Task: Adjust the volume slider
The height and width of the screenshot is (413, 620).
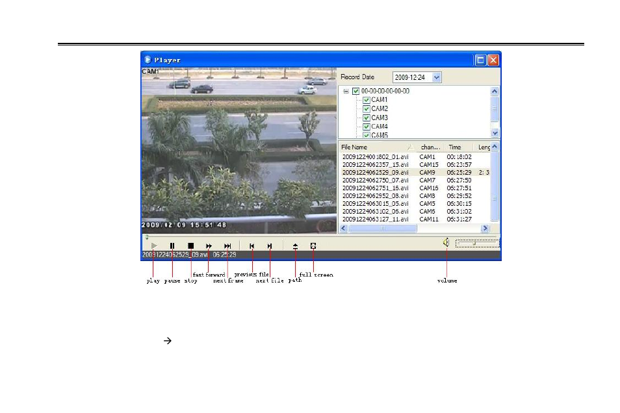Action: [x=477, y=244]
